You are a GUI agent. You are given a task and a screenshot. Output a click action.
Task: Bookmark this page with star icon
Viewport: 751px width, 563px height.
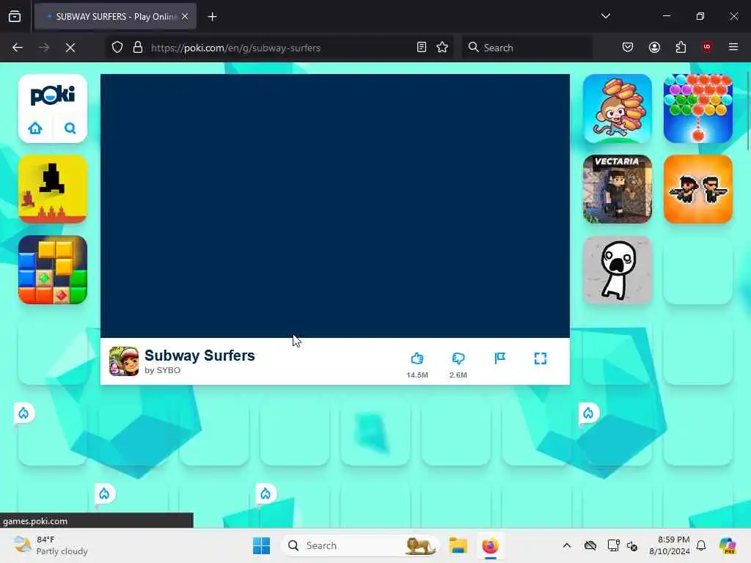point(442,48)
